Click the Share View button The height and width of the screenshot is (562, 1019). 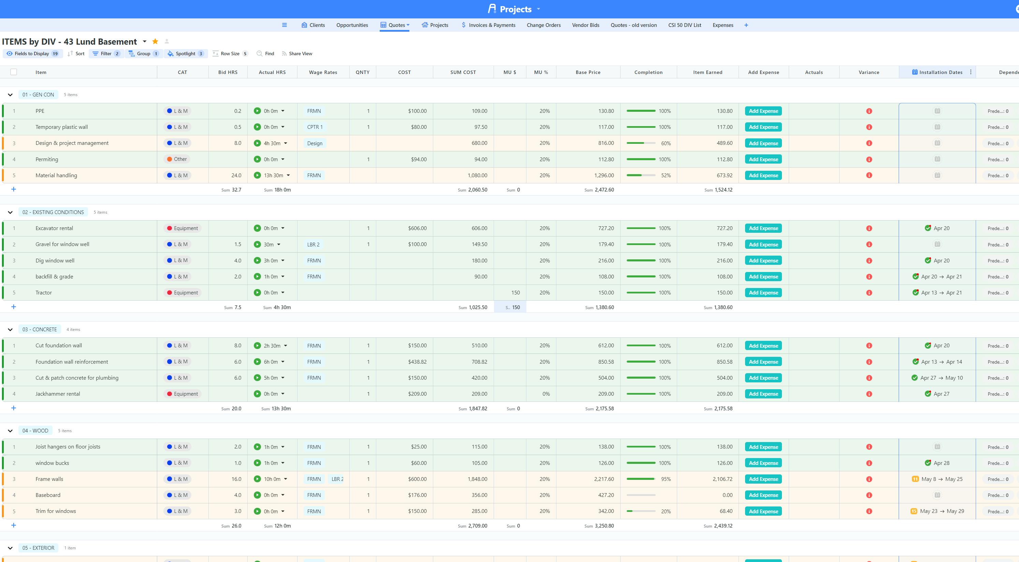coord(297,54)
